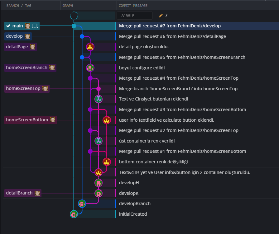Click the commit avatar for 'detail page oluşturuldu'
The width and height of the screenshot is (279, 234).
[90, 47]
